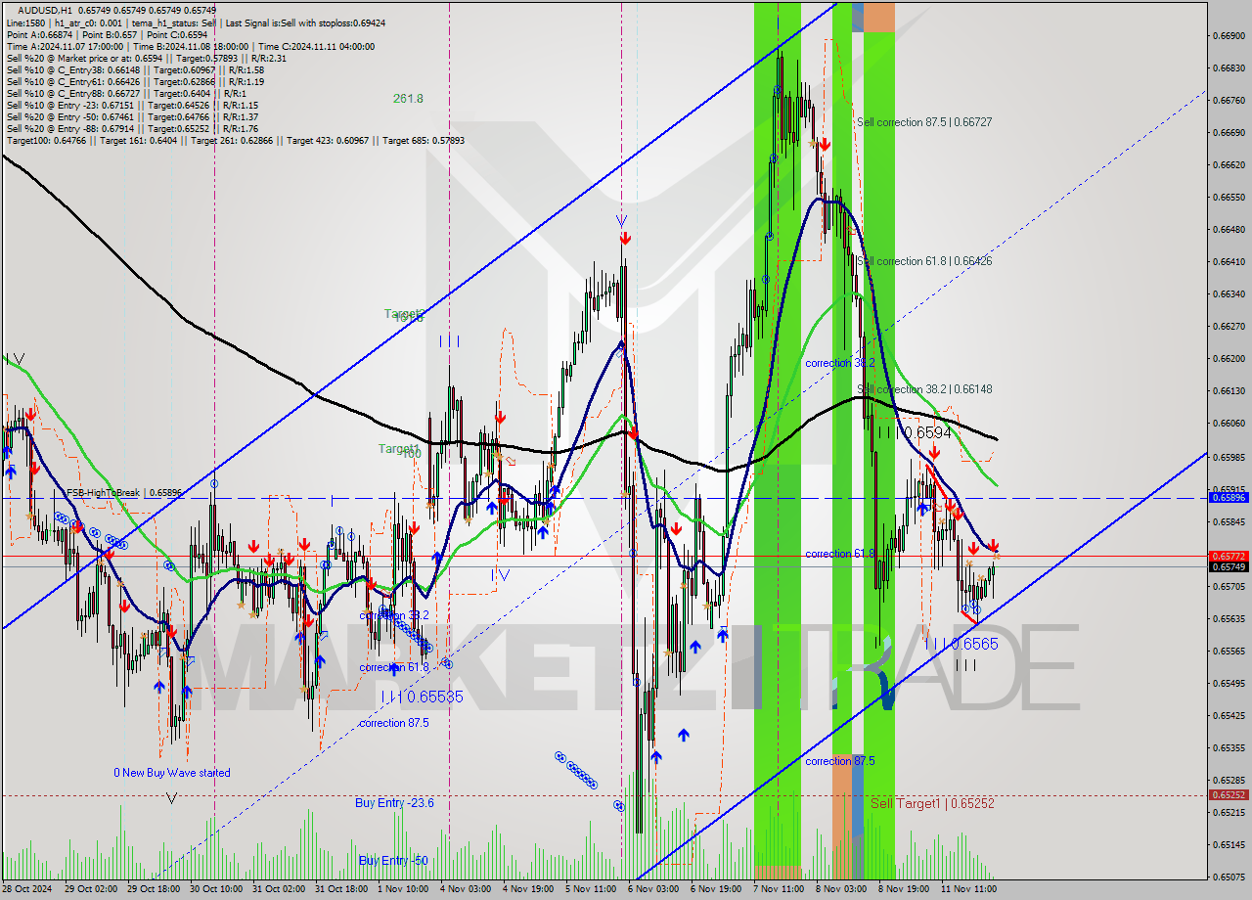Click the '5 Nov 11:00' time label
The width and height of the screenshot is (1252, 900).
click(x=591, y=889)
